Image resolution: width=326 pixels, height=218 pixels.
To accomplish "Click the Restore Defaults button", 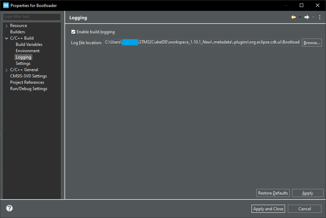I will pos(273,193).
